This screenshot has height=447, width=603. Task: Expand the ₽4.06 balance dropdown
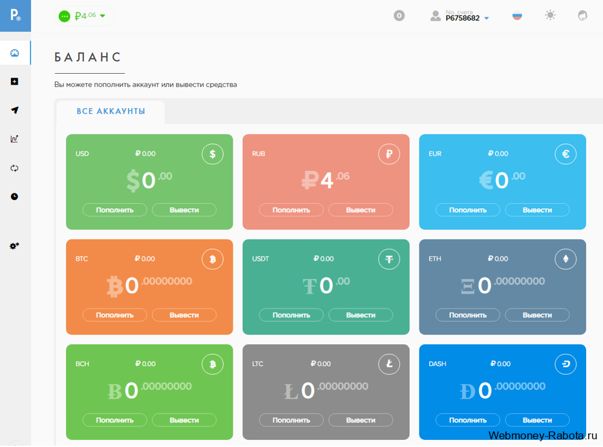coord(84,16)
